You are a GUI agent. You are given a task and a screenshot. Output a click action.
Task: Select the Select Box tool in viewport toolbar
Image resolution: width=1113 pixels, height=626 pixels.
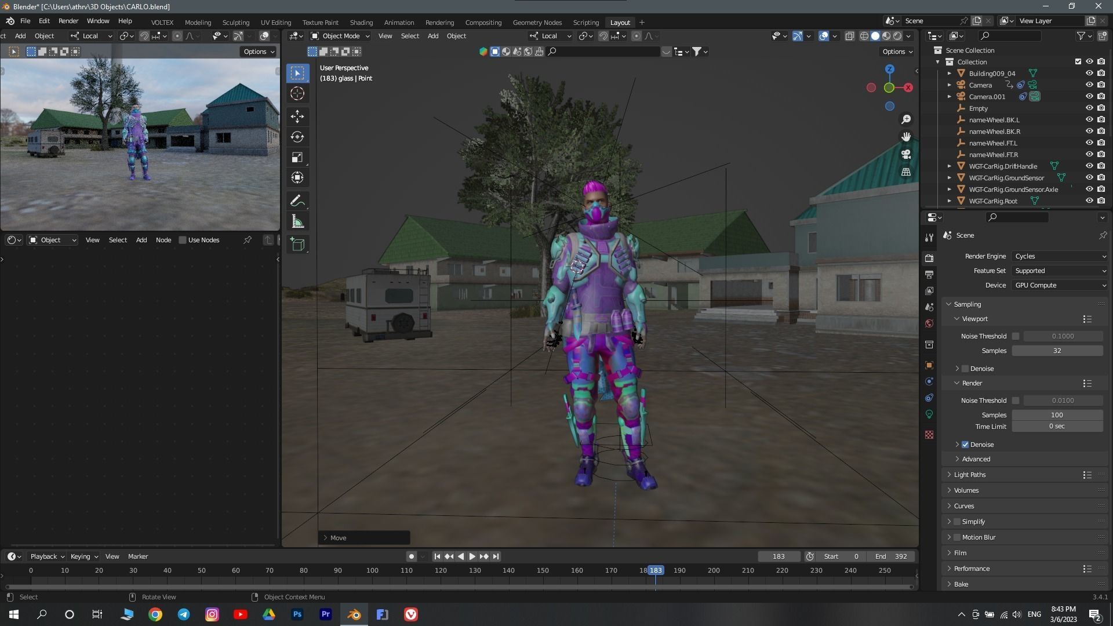[x=297, y=73]
